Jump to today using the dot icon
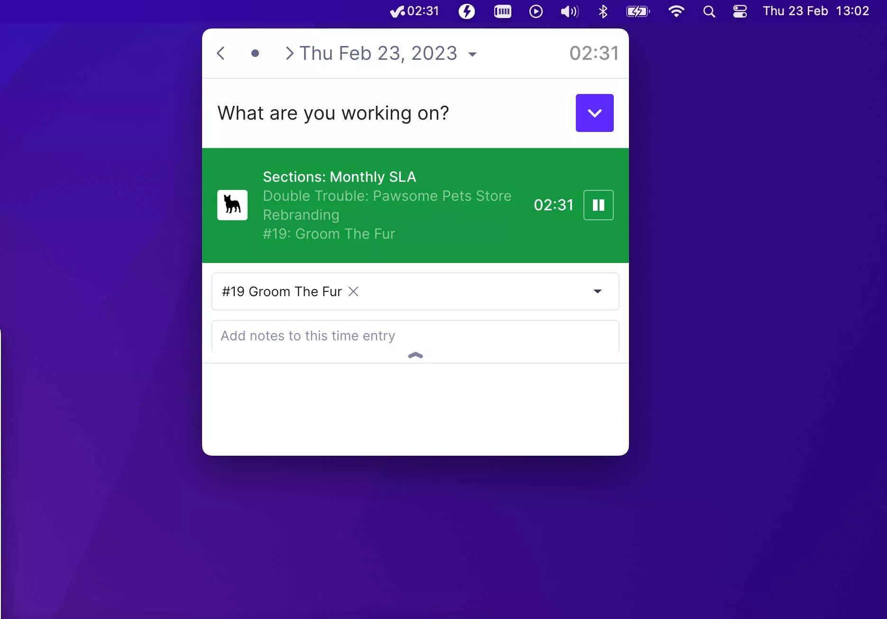The width and height of the screenshot is (887, 619). pos(255,53)
